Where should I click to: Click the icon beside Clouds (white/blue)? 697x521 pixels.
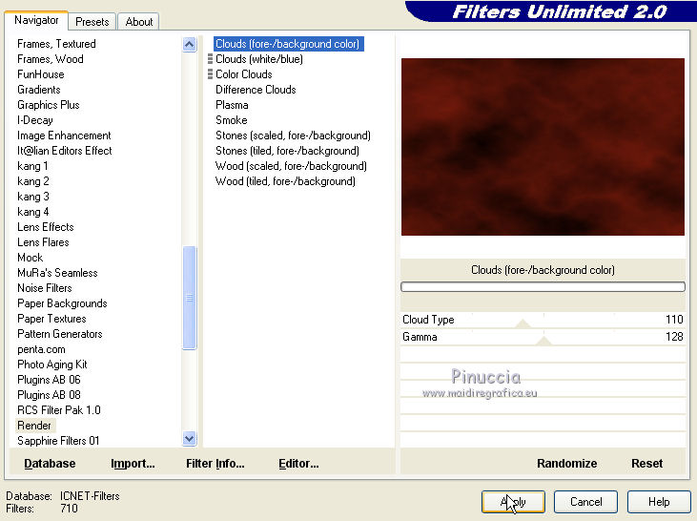211,59
